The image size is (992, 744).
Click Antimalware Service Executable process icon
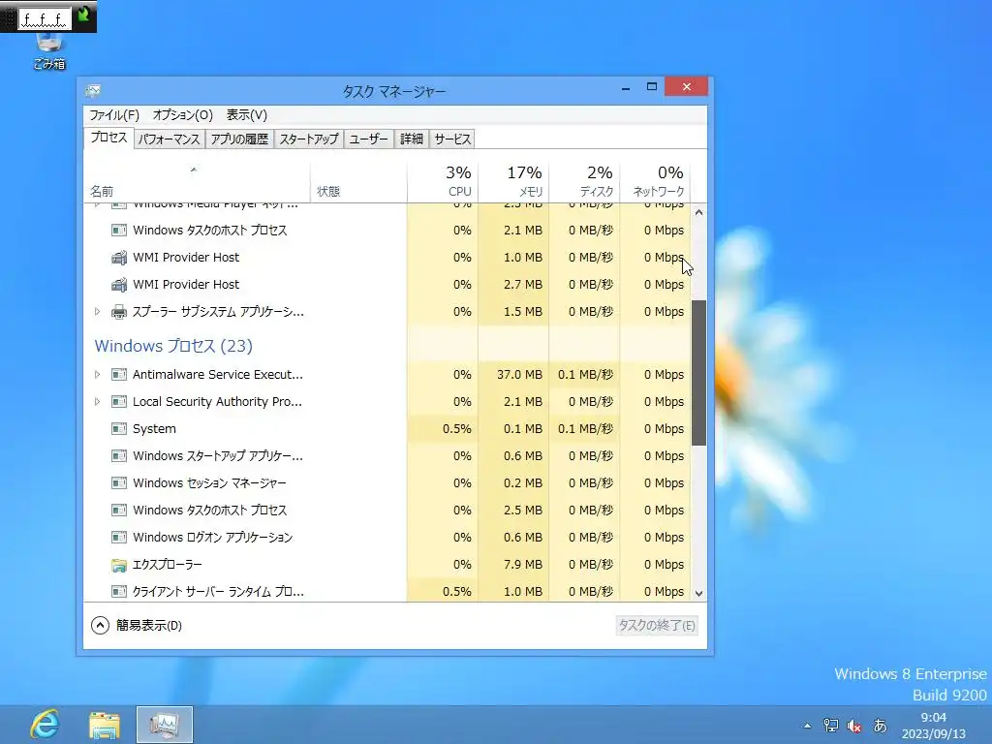(x=118, y=375)
